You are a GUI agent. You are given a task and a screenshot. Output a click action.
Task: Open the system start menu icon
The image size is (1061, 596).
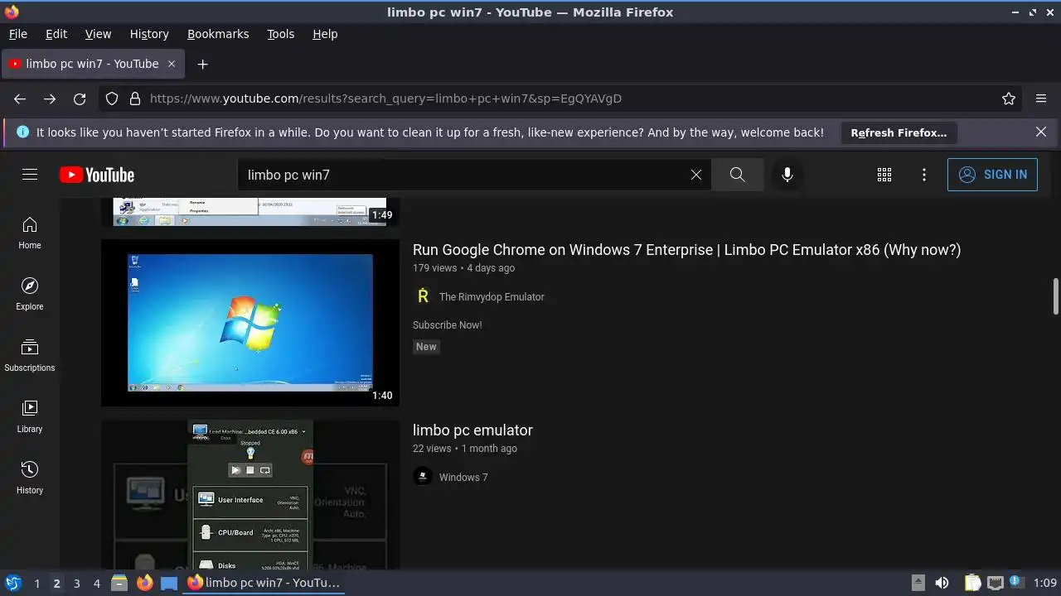[x=12, y=583]
